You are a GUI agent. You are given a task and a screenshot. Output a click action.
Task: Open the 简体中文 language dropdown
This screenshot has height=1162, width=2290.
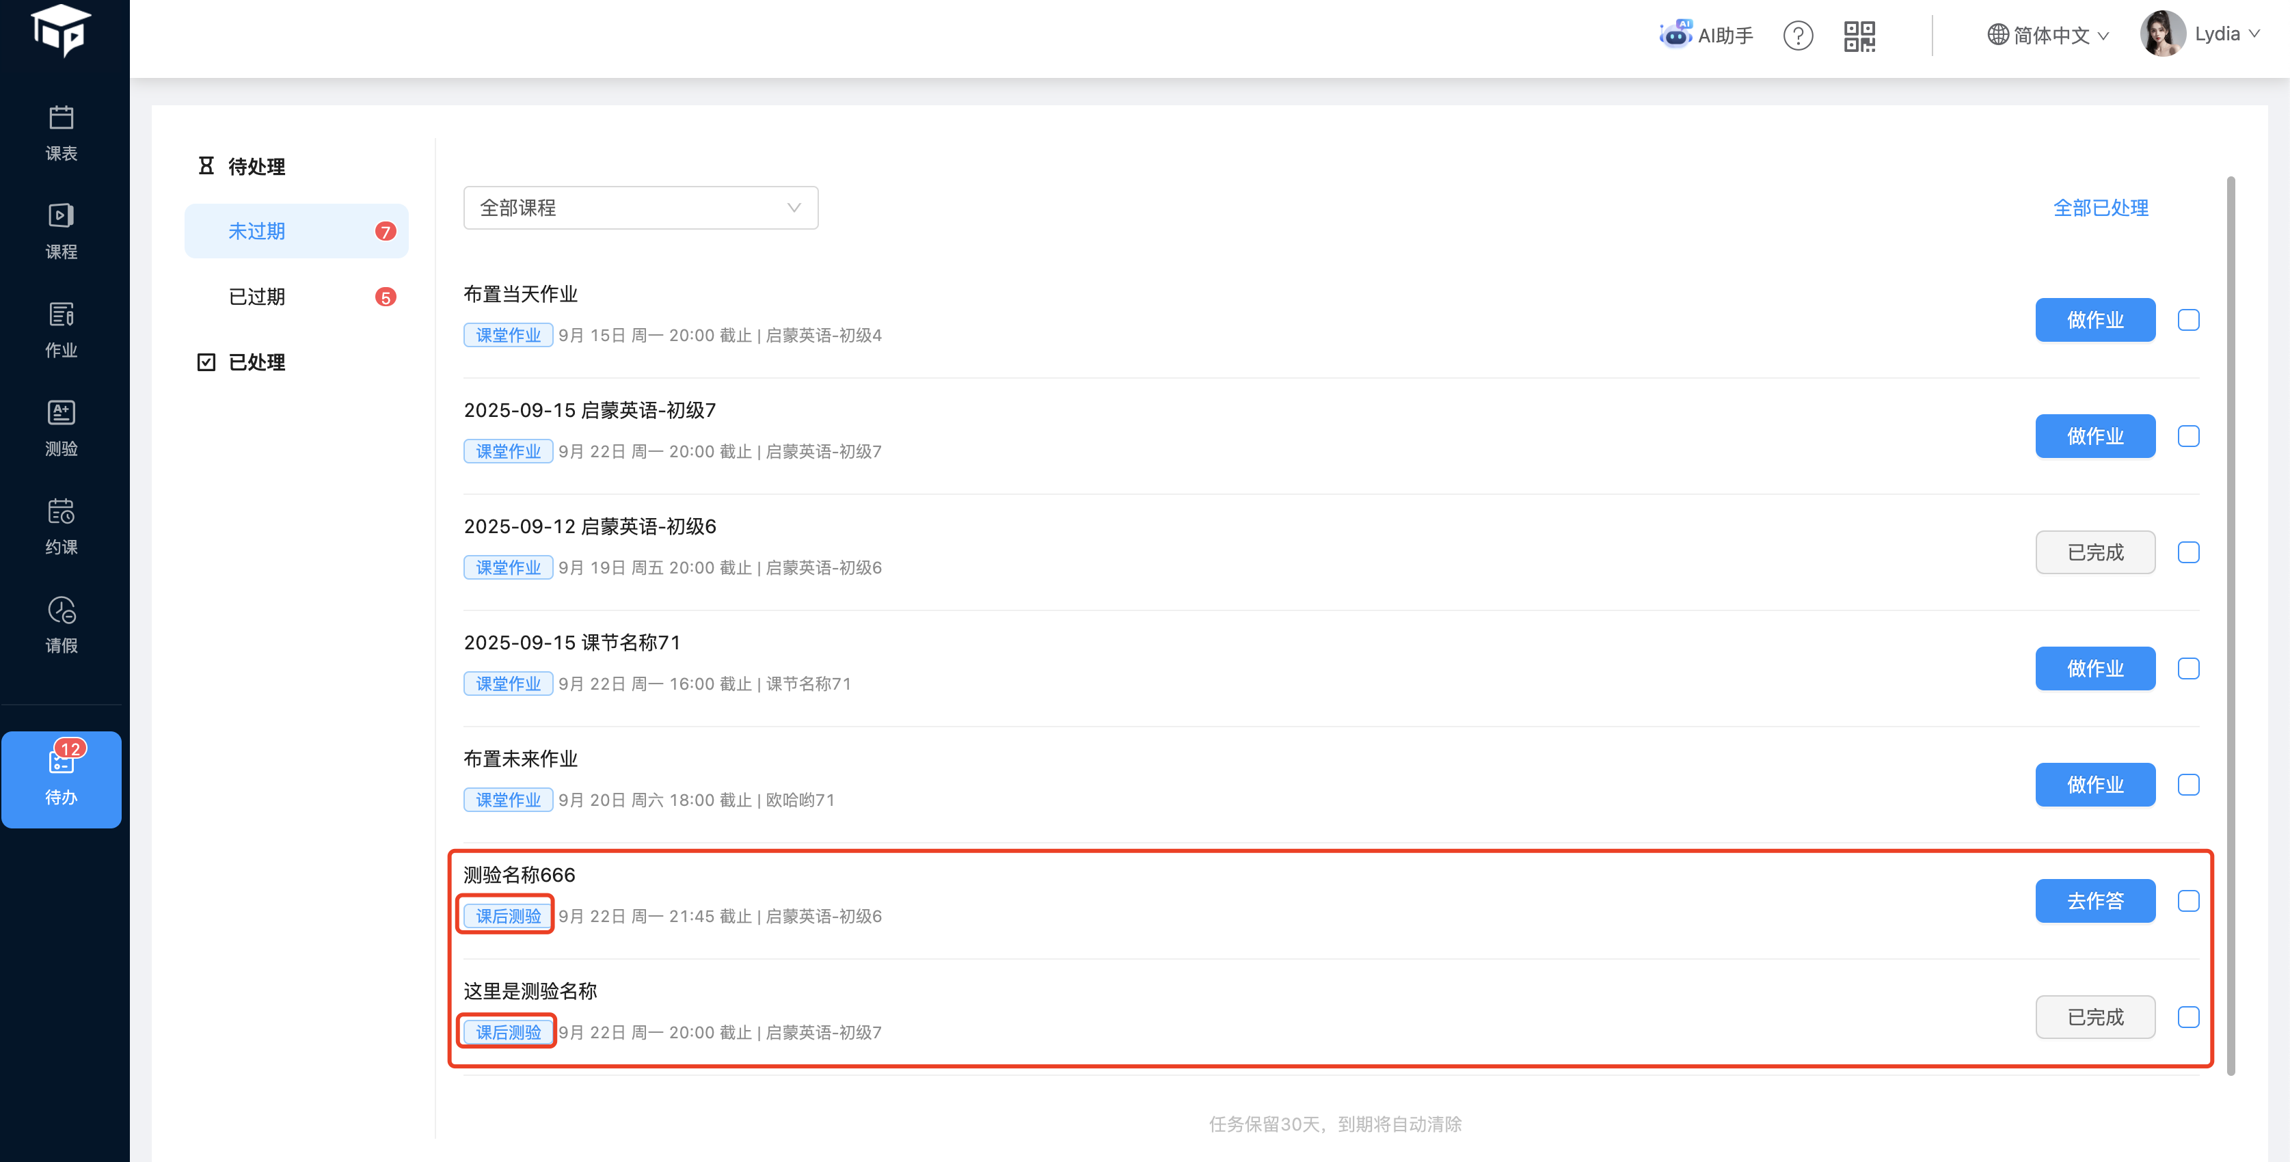[2048, 35]
